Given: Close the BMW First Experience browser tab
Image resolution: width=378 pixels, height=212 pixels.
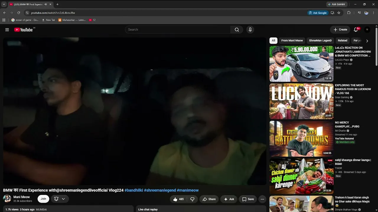Looking at the screenshot, I should click(50, 4).
